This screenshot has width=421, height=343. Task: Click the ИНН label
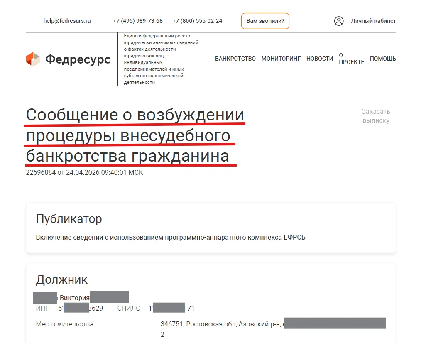coord(43,309)
